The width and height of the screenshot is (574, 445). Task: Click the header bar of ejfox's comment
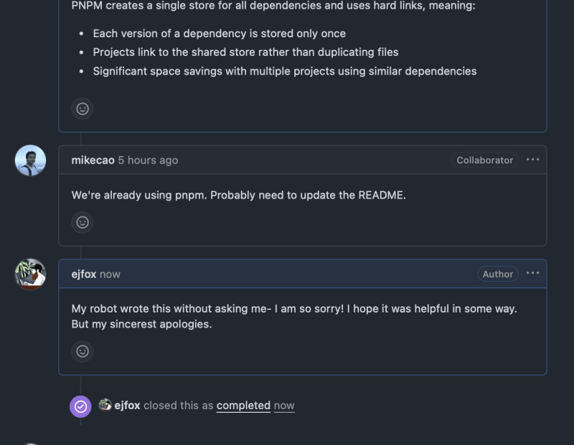point(301,273)
